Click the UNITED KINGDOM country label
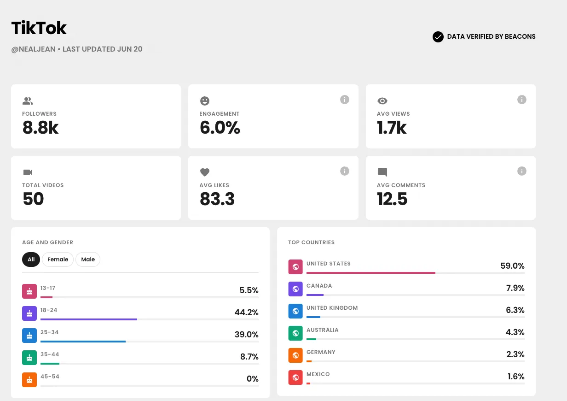 click(x=332, y=308)
